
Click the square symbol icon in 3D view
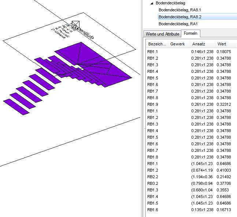tap(75, 25)
